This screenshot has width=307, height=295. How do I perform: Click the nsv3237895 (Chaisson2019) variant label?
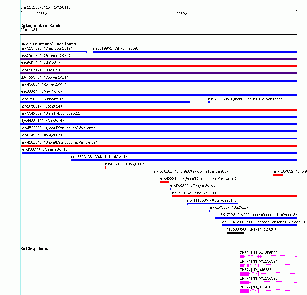(x=47, y=48)
